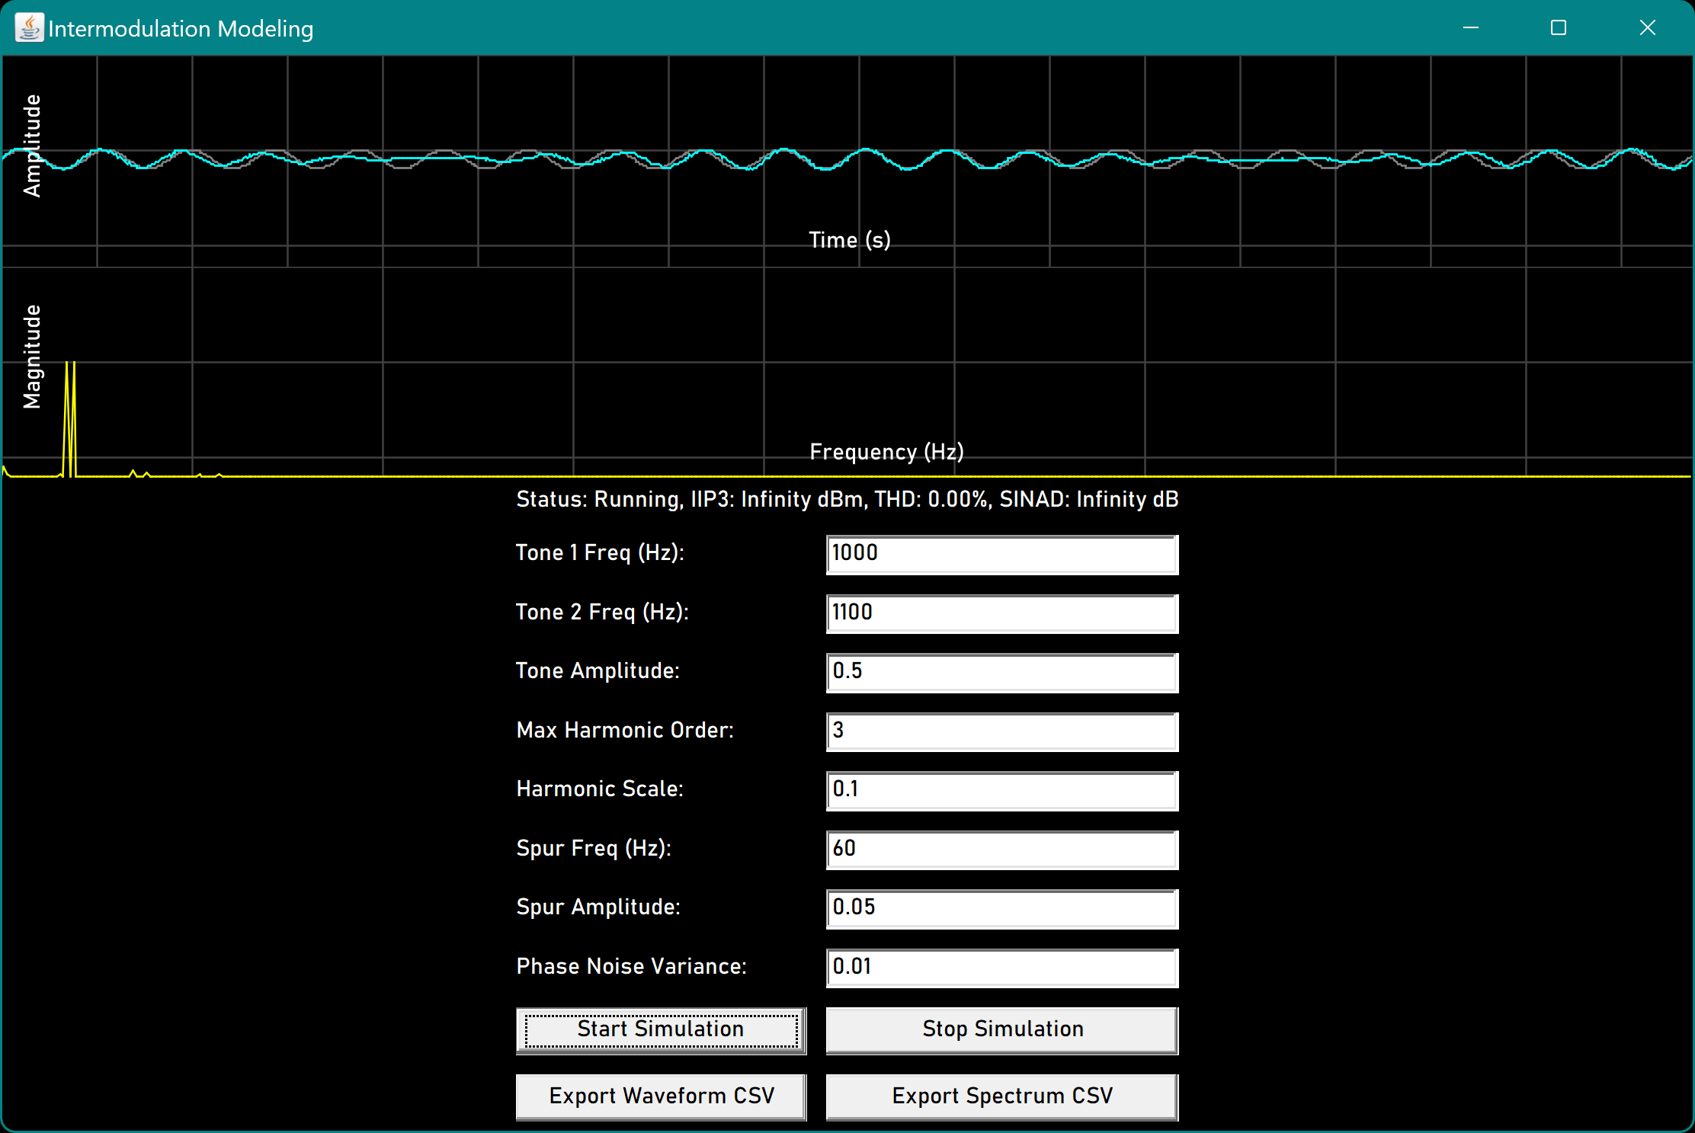Click the Harmonic Scale text box
Screen dimensions: 1695x1133
(x=1001, y=790)
